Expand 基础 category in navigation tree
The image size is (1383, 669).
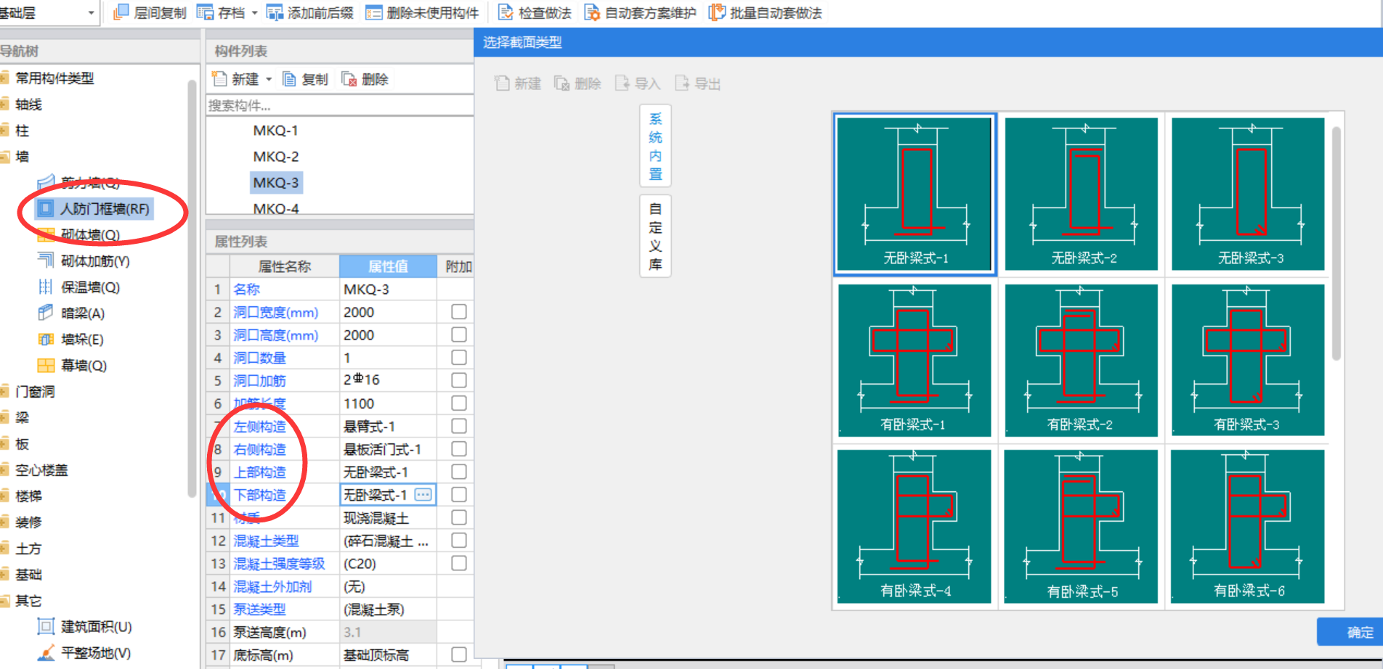[x=5, y=574]
